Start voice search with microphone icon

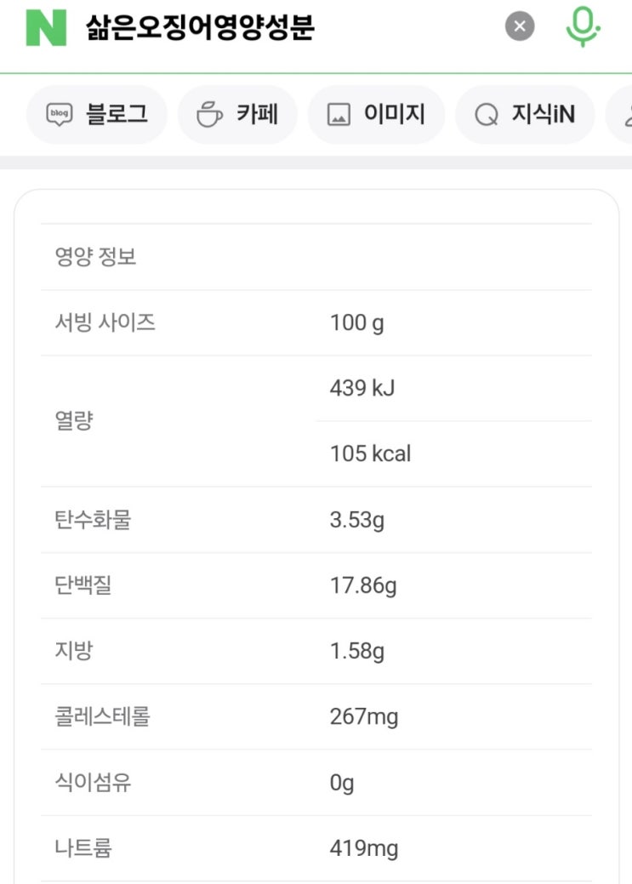click(583, 26)
